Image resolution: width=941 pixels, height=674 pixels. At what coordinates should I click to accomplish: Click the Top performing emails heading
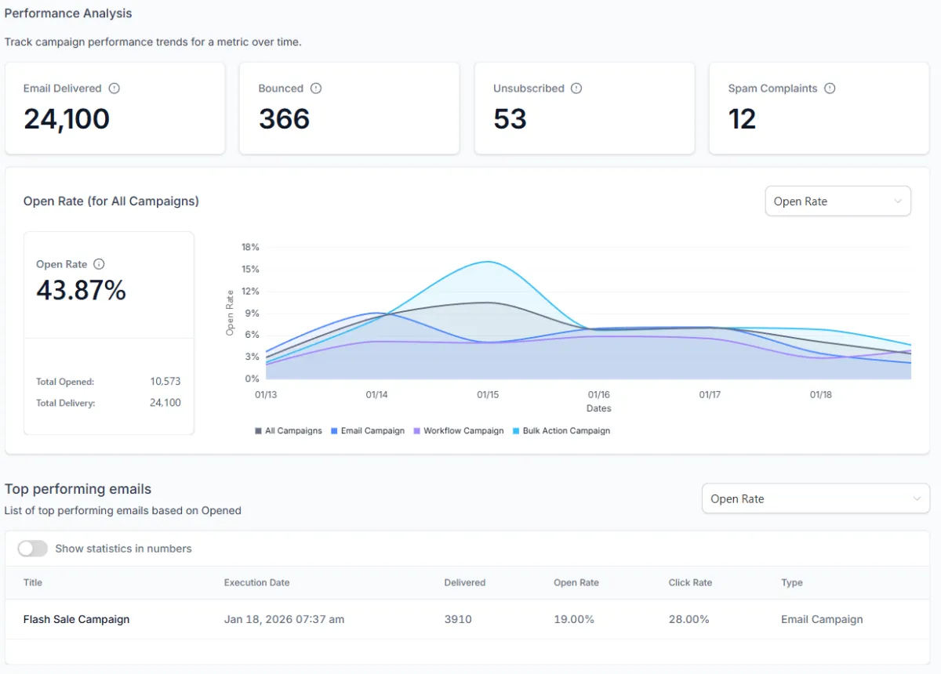(78, 489)
